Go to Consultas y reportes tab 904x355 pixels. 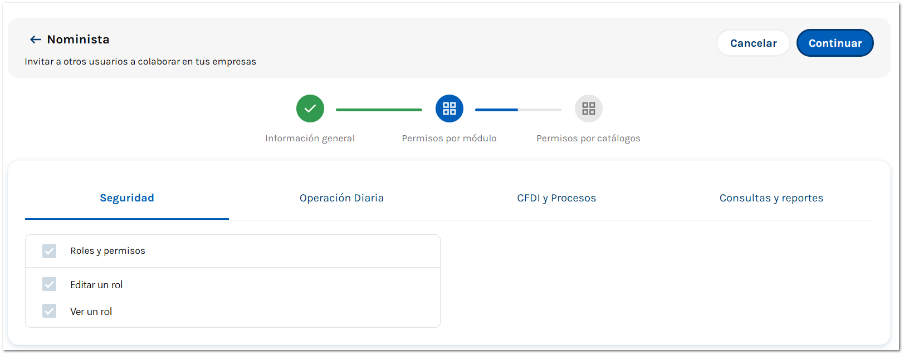771,198
